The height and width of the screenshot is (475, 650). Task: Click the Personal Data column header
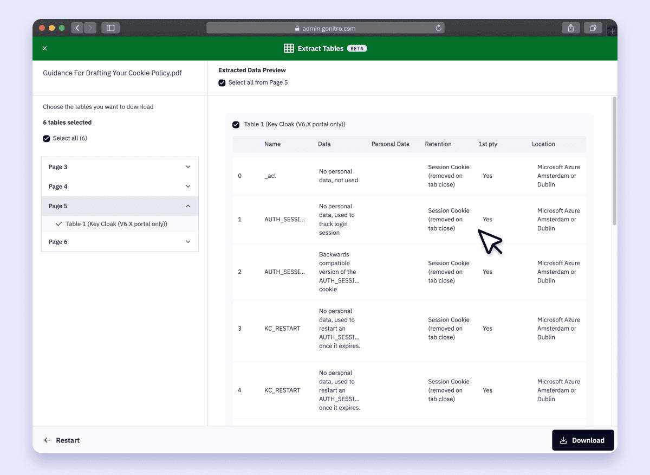391,144
